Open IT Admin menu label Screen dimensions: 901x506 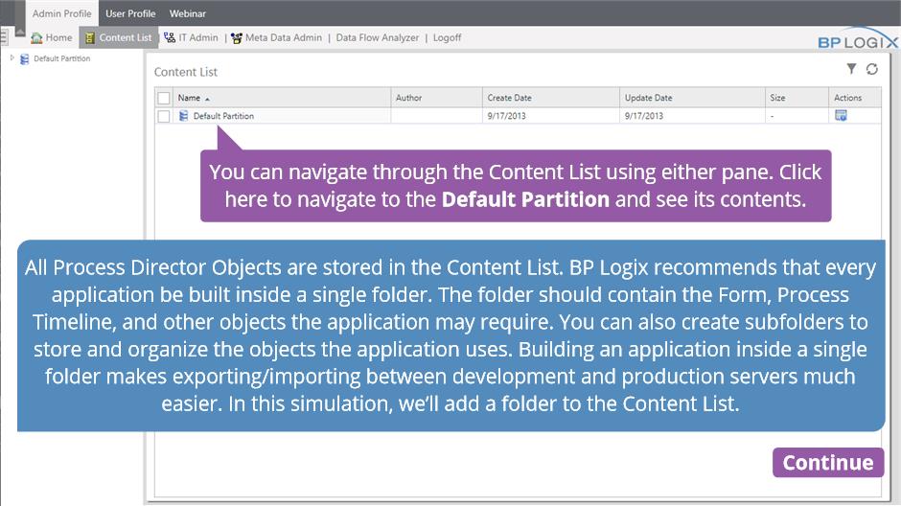[x=198, y=38]
